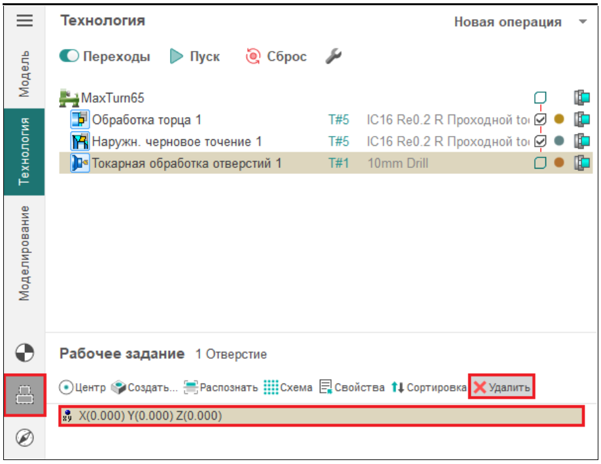
Task: Click the black-white coordinate system icon
Action: click(x=24, y=354)
